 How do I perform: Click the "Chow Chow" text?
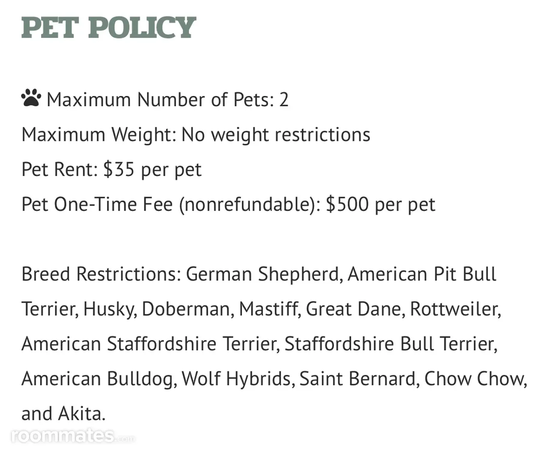(474, 379)
